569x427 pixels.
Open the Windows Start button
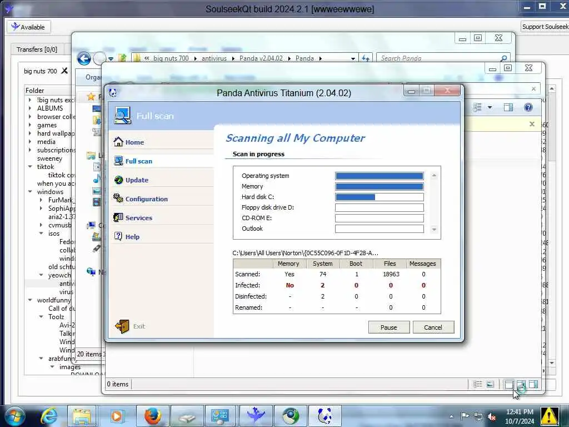[x=14, y=416]
